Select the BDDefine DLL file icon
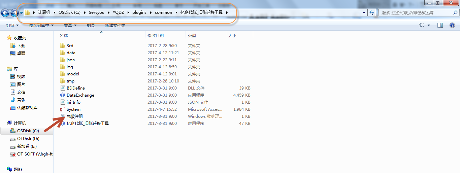 (62, 88)
